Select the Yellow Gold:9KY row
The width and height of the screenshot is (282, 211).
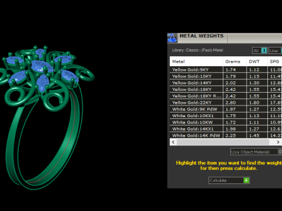click(x=226, y=70)
